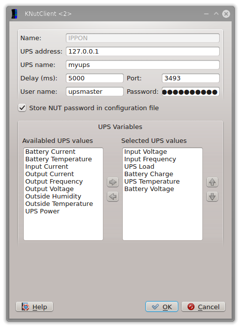Select UPS Load in selected values
The image size is (241, 328).
(x=162, y=167)
